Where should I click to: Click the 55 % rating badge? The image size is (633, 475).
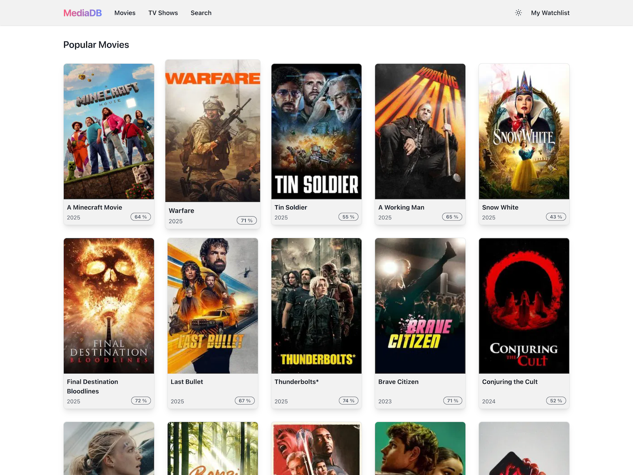coord(349,217)
